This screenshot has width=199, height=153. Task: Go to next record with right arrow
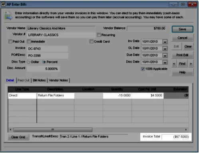(x=191, y=64)
